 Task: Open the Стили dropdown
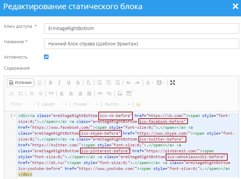tap(23, 104)
